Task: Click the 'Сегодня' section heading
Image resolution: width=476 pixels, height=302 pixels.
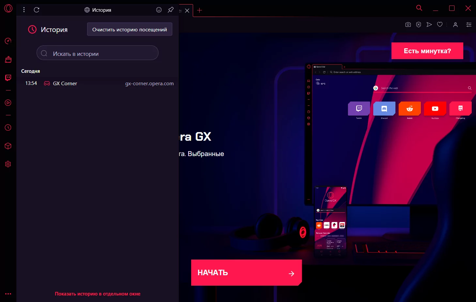Action: pyautogui.click(x=31, y=71)
